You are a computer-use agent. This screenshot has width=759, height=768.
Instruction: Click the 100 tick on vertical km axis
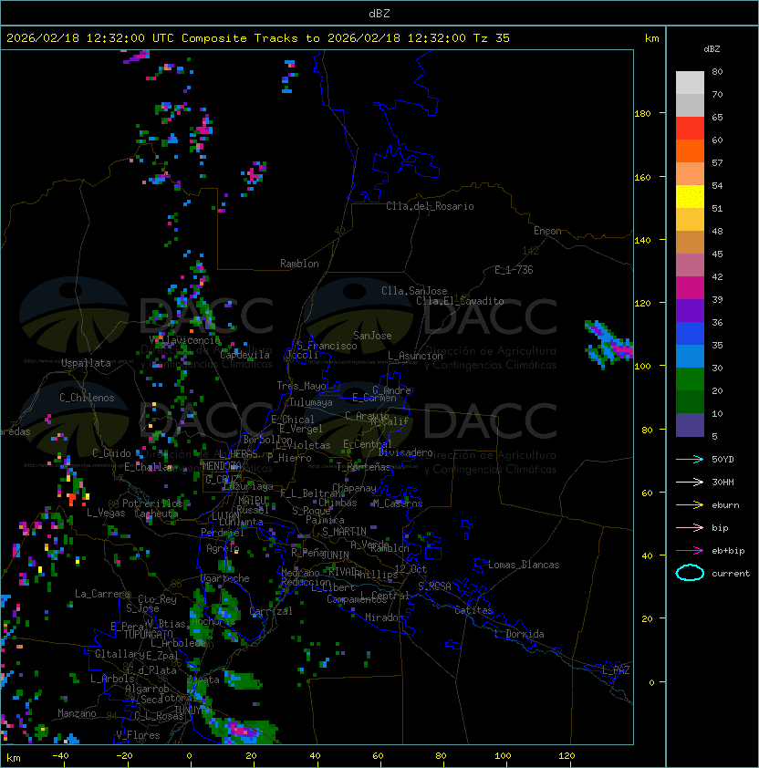tap(642, 366)
